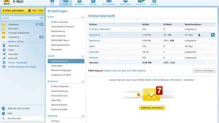Open E-Mail-Sicherheit settings
The image size is (219, 123).
60,86
